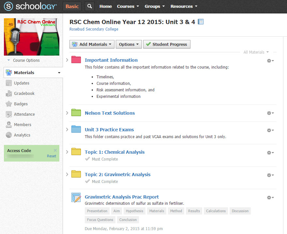Open the Materials sidebar dropdown arrow
The image size is (287, 234).
(59, 72)
